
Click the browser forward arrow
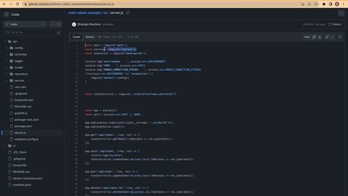tap(11, 4)
